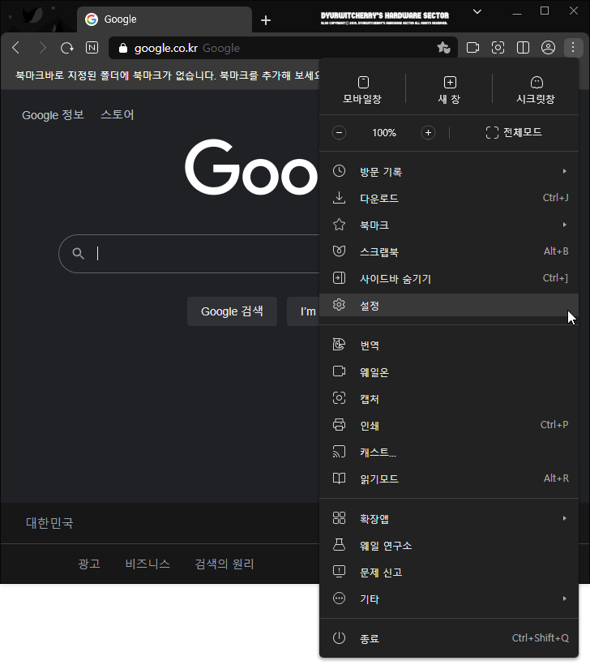This screenshot has height=665, width=590.
Task: Open tab search dropdown chevron in titlebar
Action: point(477,11)
